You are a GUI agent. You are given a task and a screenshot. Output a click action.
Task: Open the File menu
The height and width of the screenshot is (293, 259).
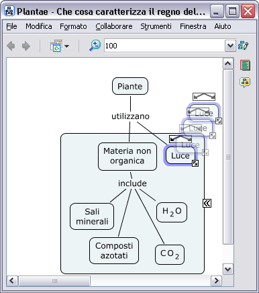pyautogui.click(x=11, y=26)
